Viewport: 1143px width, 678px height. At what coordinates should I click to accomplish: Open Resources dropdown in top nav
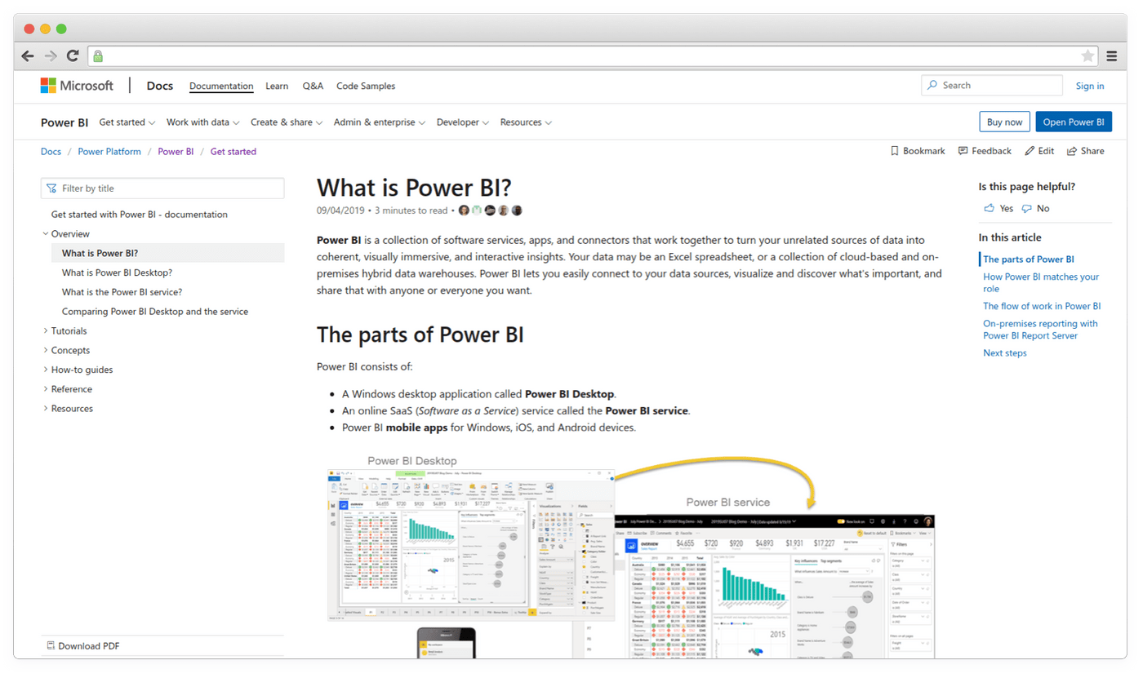[x=526, y=122]
